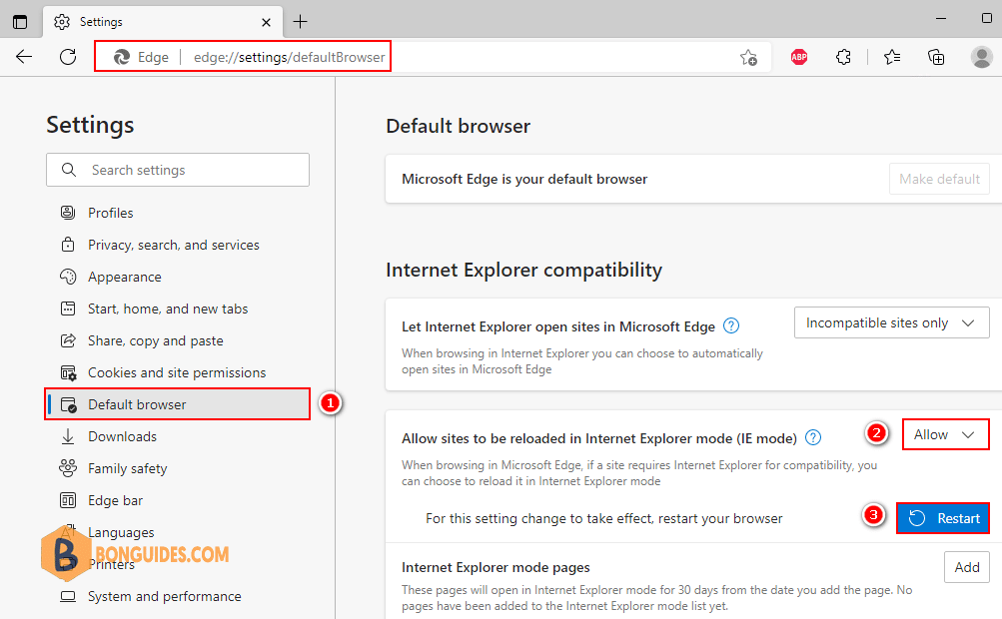This screenshot has width=1002, height=619.
Task: Open the Favorites list icon
Action: pyautogui.click(x=892, y=57)
